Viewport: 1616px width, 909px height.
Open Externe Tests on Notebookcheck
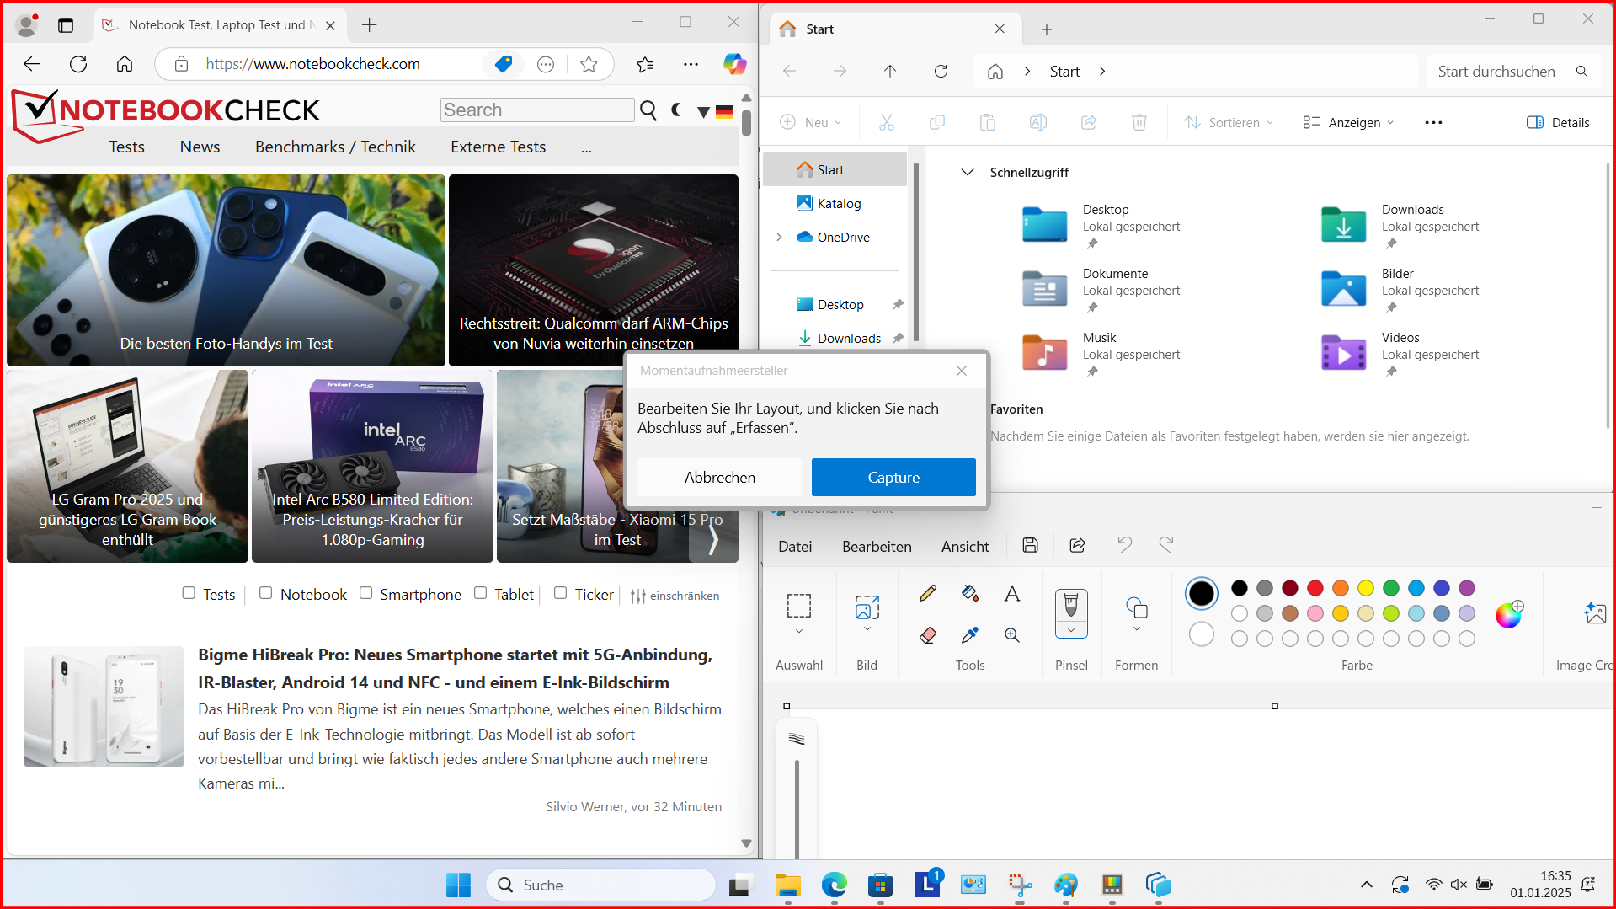pyautogui.click(x=498, y=147)
